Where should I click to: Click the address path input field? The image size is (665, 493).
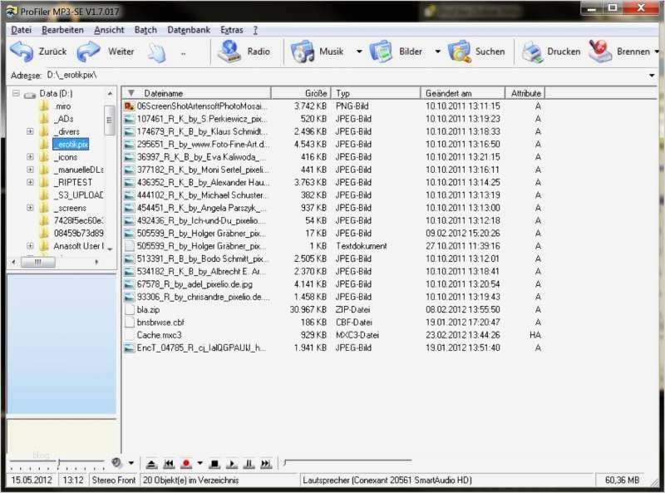point(346,76)
